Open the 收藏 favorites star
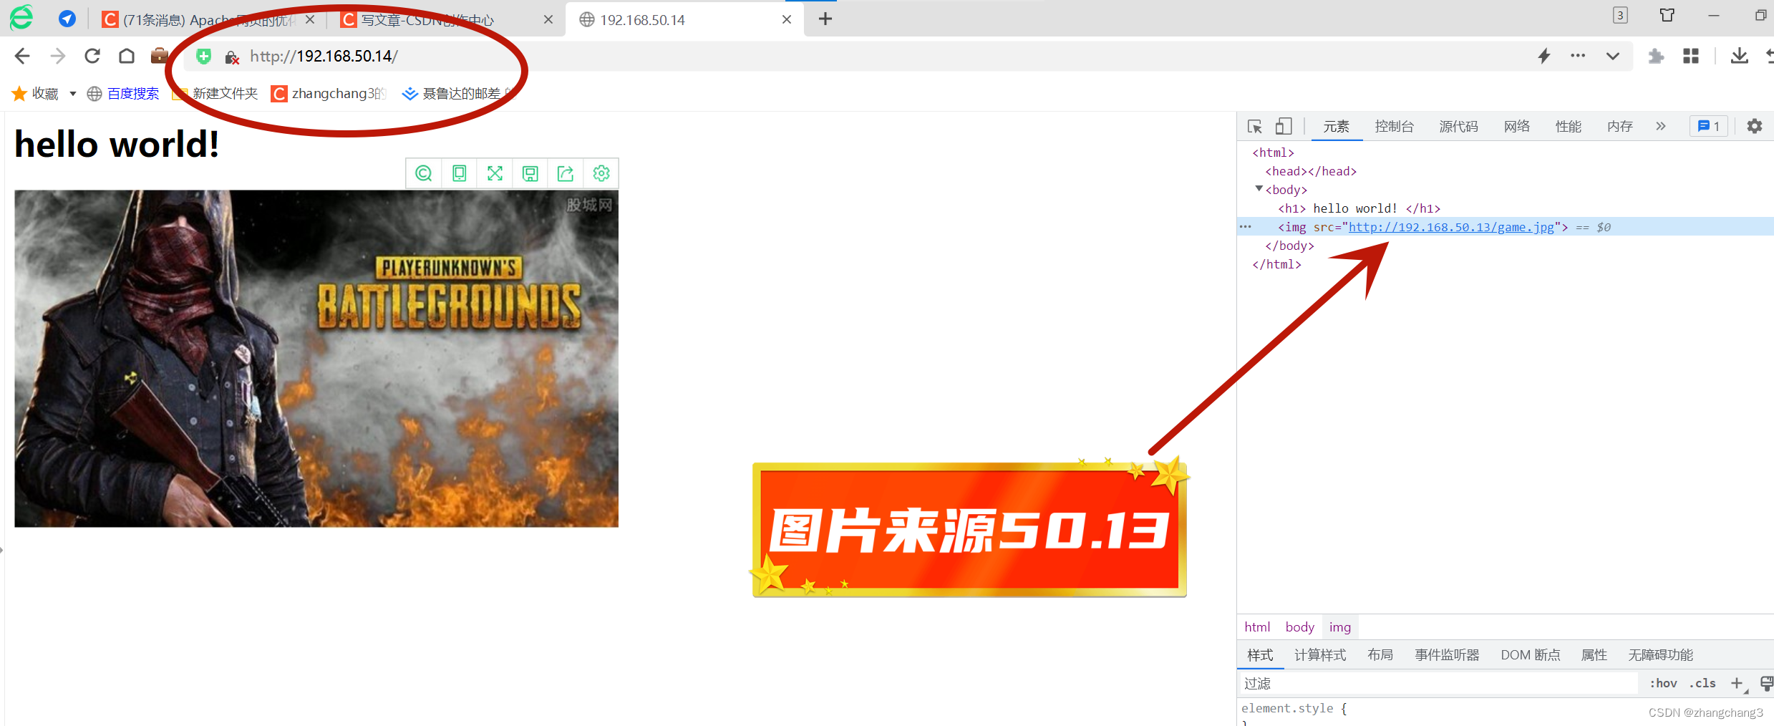 pyautogui.click(x=19, y=94)
